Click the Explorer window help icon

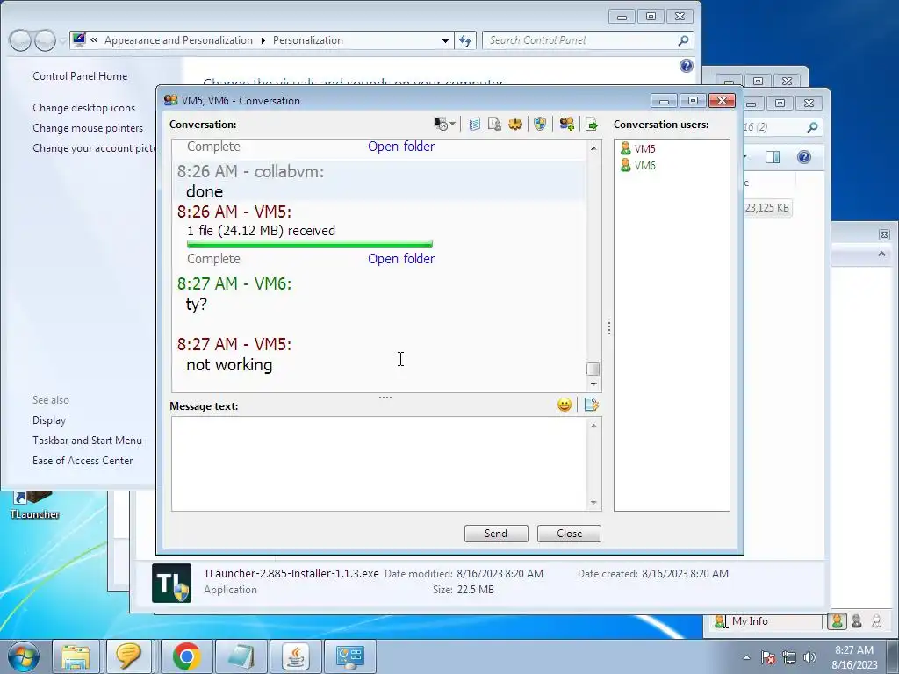coord(804,157)
